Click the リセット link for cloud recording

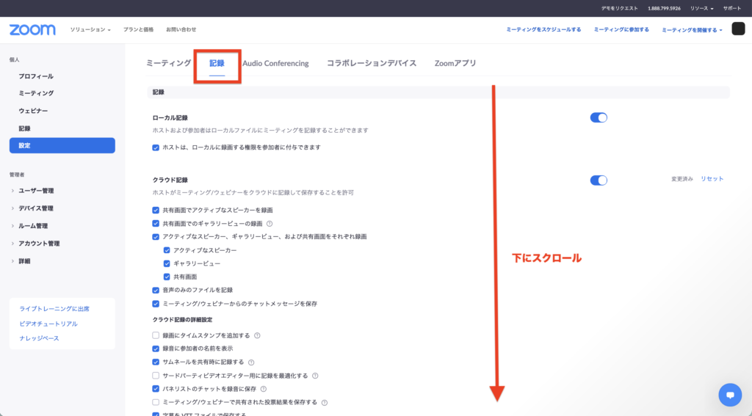pos(712,179)
